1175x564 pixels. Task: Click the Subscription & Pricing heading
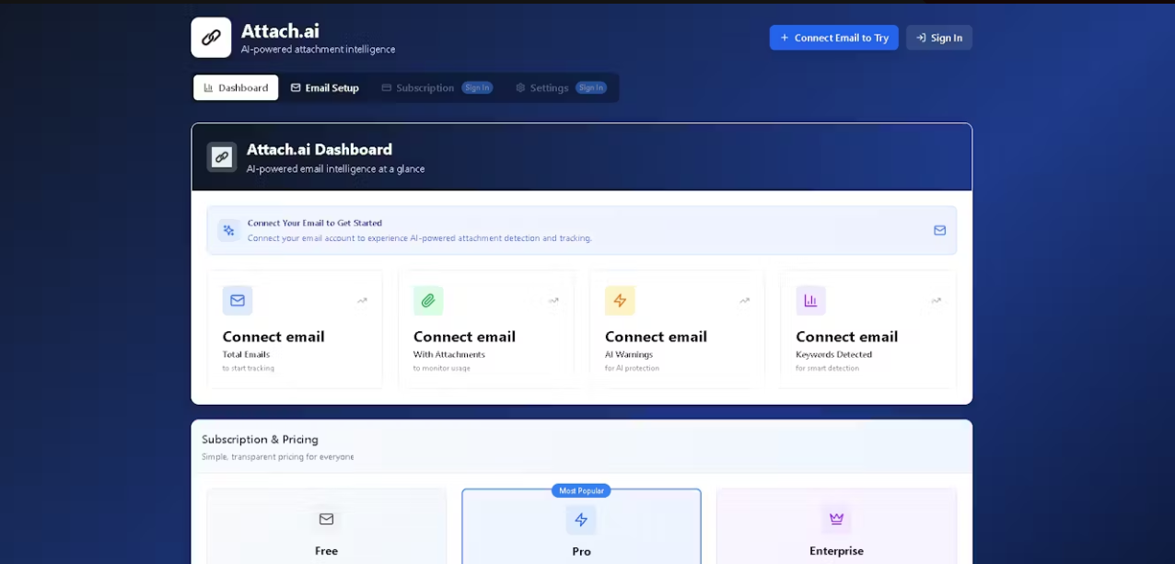tap(260, 440)
